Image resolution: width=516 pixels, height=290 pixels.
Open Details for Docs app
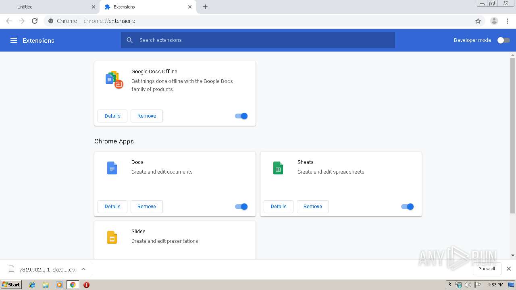(x=112, y=207)
